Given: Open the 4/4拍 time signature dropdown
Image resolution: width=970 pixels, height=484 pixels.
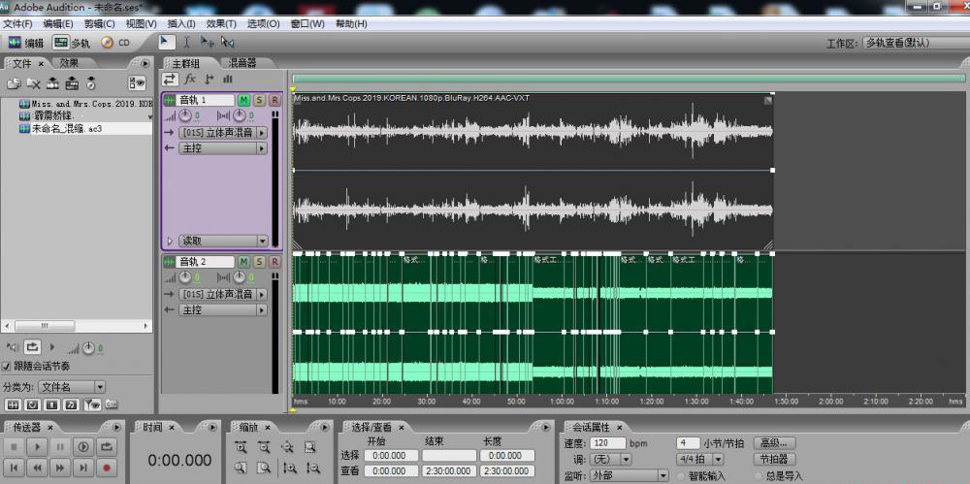Looking at the screenshot, I should tap(700, 459).
